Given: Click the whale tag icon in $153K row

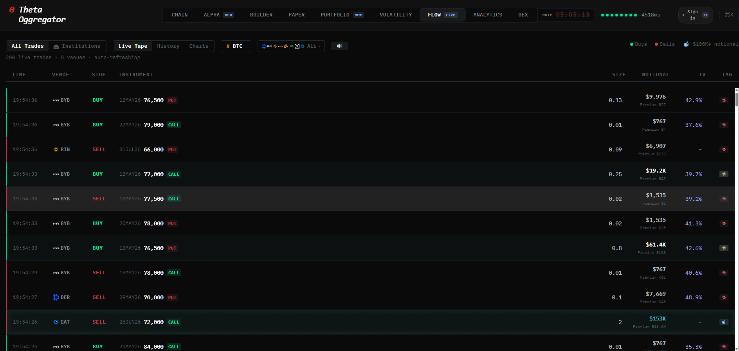Looking at the screenshot, I should [724, 322].
